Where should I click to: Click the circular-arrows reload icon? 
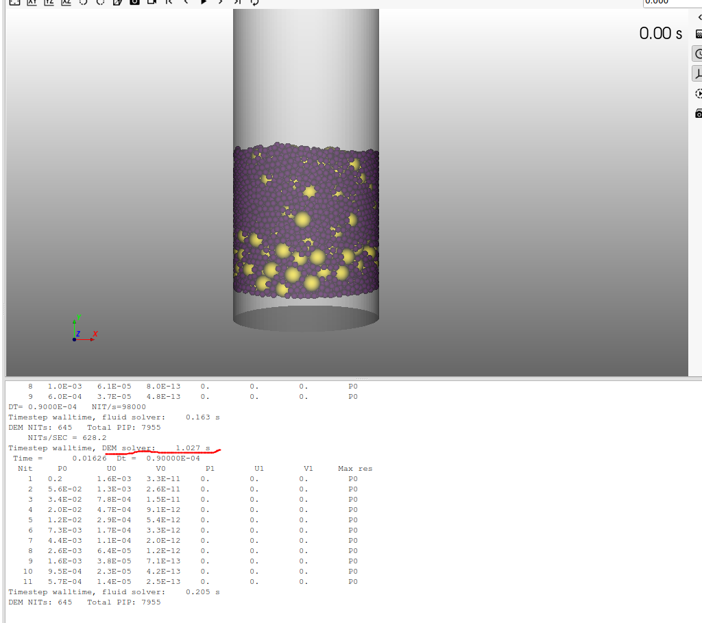pos(254,2)
